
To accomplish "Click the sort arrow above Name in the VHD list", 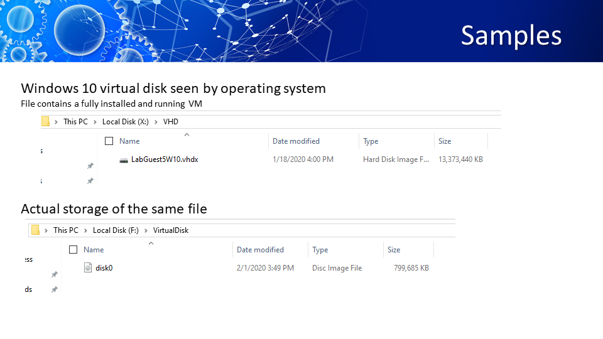I will click(187, 134).
